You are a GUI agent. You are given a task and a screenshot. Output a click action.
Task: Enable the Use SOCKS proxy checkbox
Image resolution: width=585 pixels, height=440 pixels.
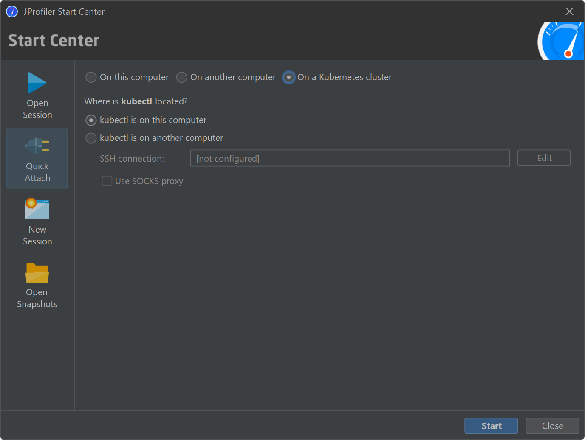(x=107, y=181)
